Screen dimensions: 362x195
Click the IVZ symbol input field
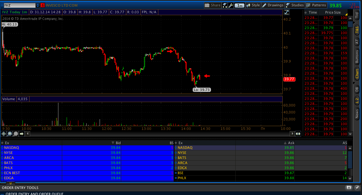click(20, 5)
